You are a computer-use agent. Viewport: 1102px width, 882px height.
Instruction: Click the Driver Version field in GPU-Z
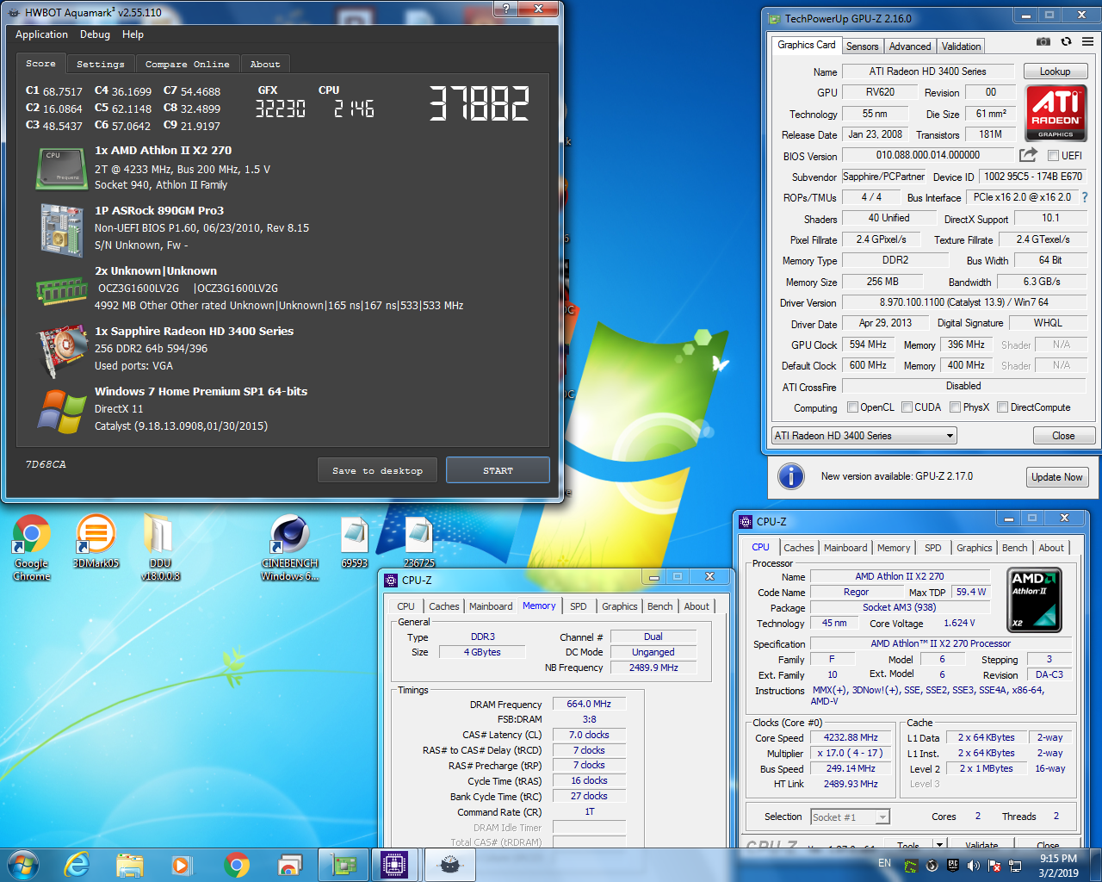coord(963,302)
